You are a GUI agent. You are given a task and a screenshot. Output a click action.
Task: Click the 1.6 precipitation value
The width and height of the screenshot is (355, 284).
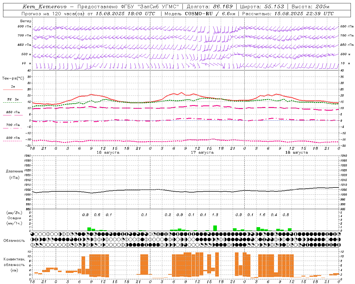point(262,215)
